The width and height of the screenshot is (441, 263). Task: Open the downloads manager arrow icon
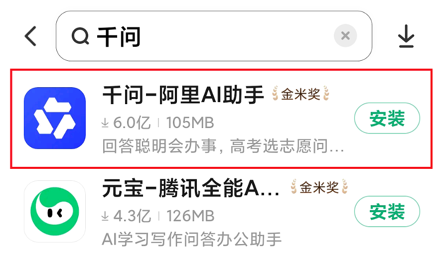[406, 36]
